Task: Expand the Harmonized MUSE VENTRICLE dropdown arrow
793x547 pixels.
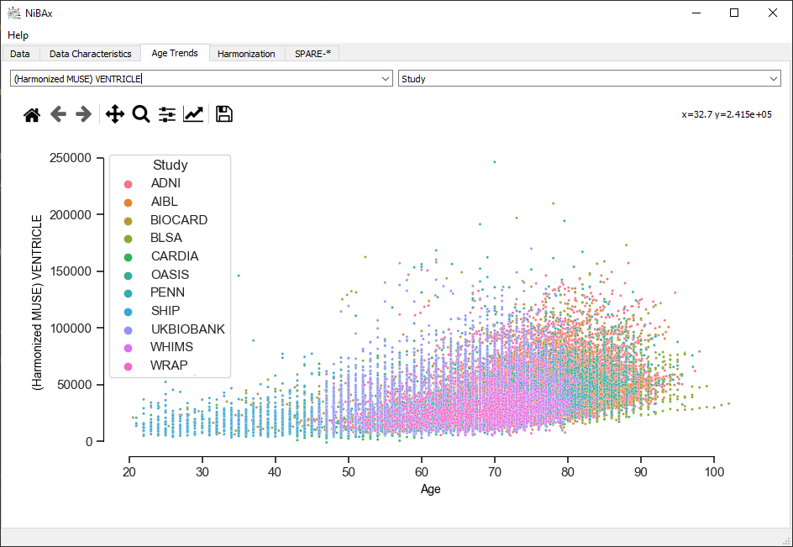Action: pyautogui.click(x=386, y=79)
